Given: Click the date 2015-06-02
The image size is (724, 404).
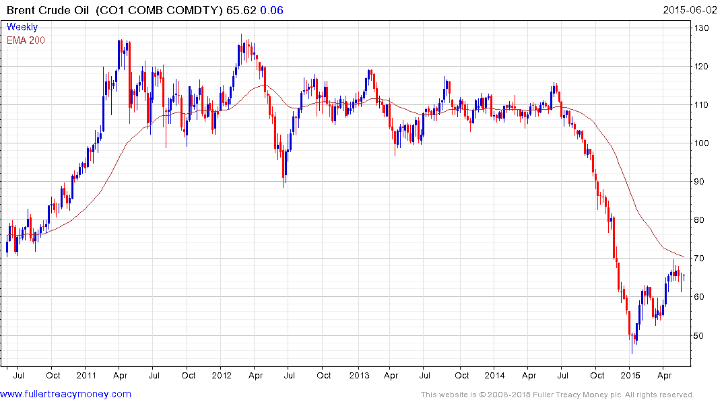Looking at the screenshot, I should pos(690,10).
